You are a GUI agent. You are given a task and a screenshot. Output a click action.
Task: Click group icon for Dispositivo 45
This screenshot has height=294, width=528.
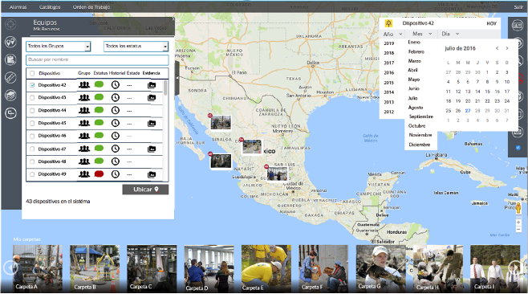coord(84,123)
